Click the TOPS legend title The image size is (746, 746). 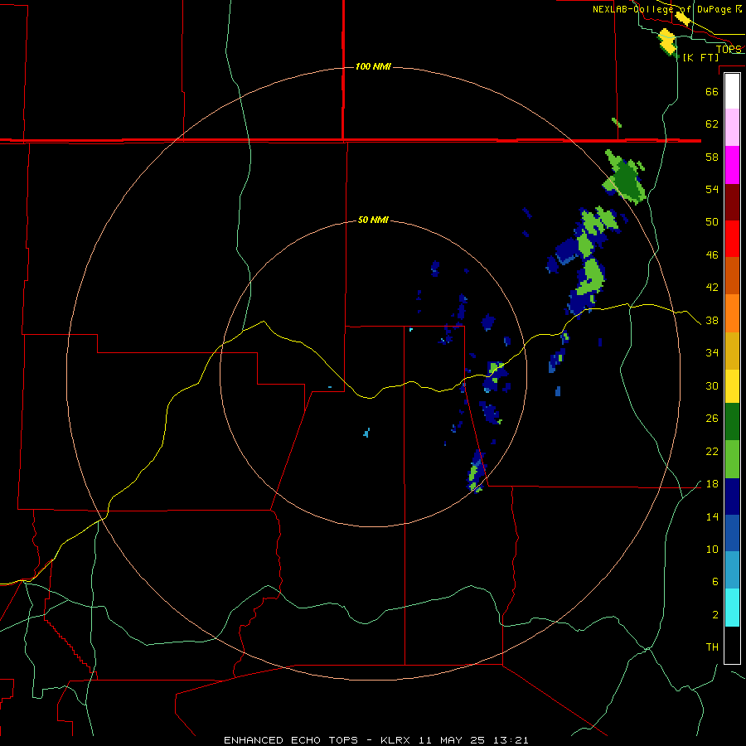tap(729, 49)
